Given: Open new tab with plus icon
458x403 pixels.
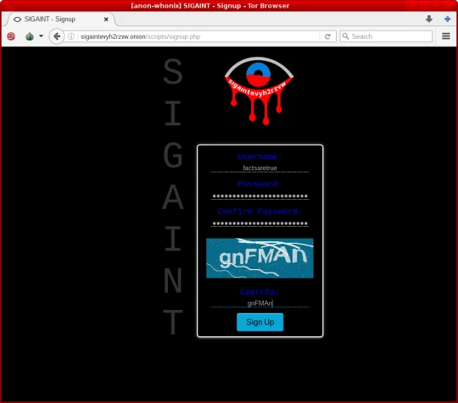Looking at the screenshot, I should tap(447, 19).
